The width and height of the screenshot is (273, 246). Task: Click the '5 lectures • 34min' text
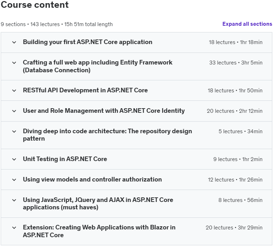coord(241,131)
